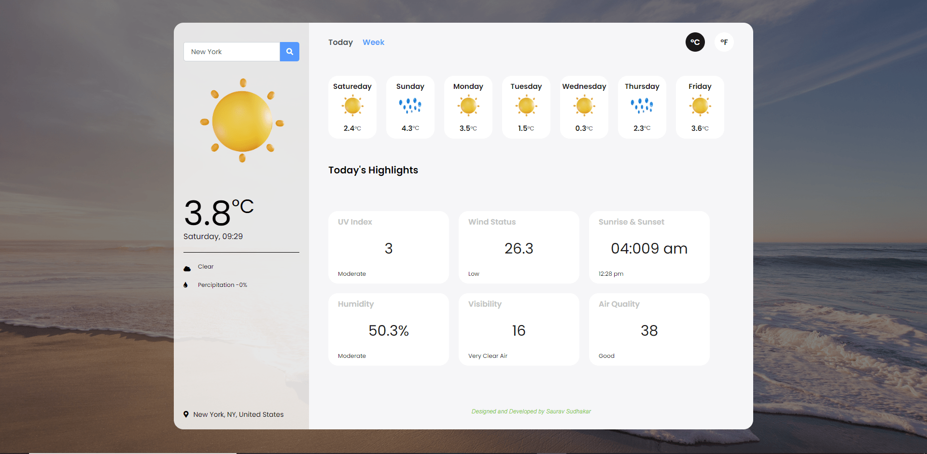Switch temperature units to Fahrenheit

tap(724, 42)
